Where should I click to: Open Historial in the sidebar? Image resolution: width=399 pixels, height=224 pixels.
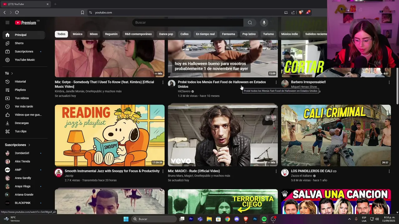pyautogui.click(x=24, y=82)
